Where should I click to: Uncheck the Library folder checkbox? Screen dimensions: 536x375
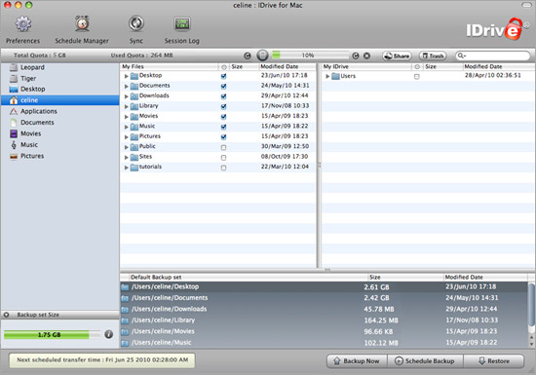(x=223, y=106)
